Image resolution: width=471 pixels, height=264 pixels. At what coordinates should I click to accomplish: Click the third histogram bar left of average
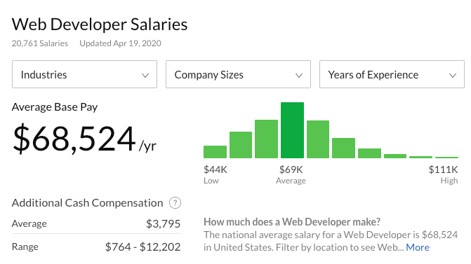pos(267,139)
